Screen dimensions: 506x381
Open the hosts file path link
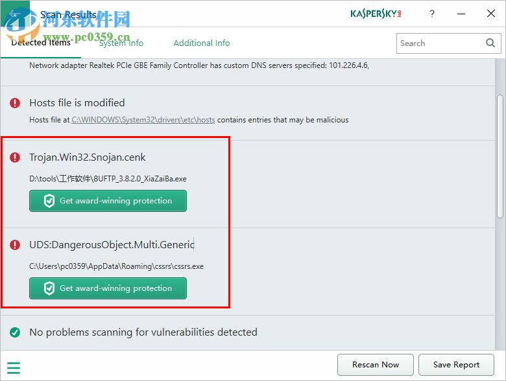click(x=143, y=120)
